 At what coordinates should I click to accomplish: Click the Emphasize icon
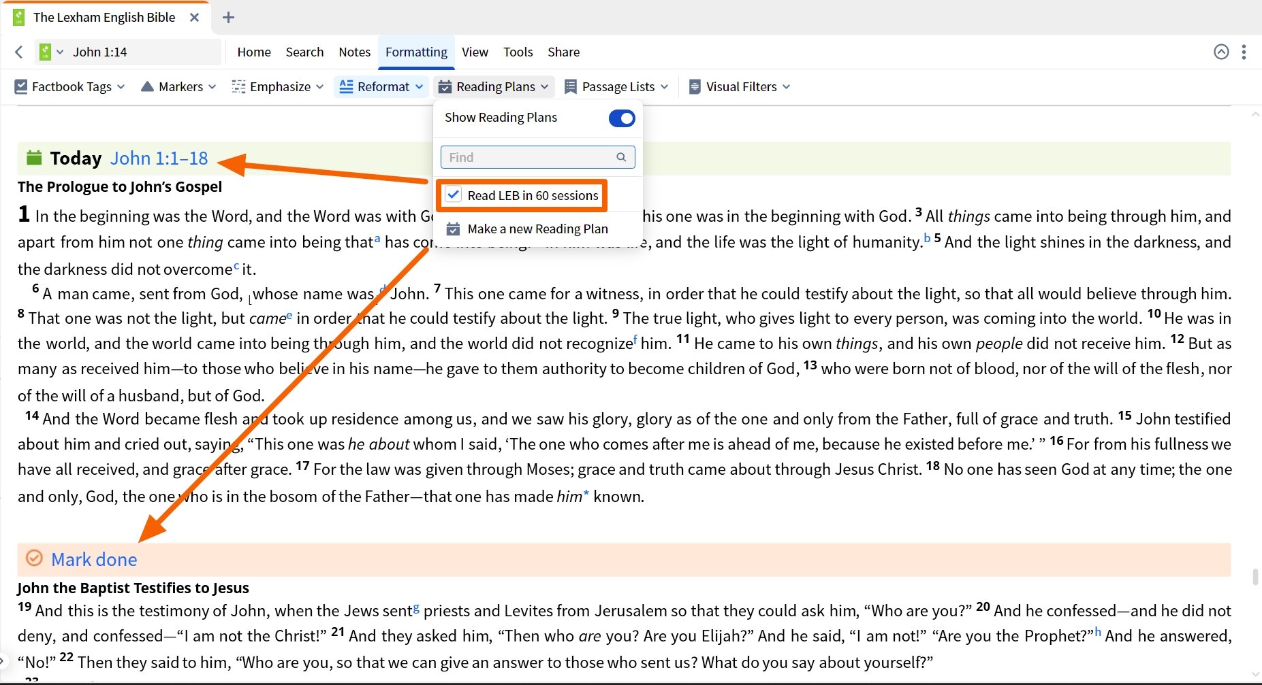tap(238, 86)
